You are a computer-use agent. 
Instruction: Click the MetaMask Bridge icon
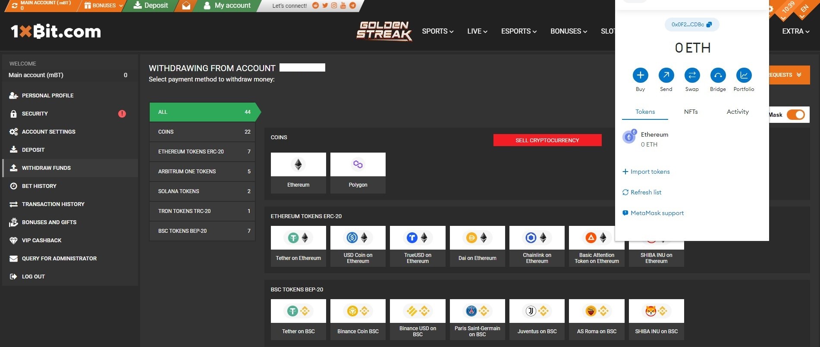point(718,75)
